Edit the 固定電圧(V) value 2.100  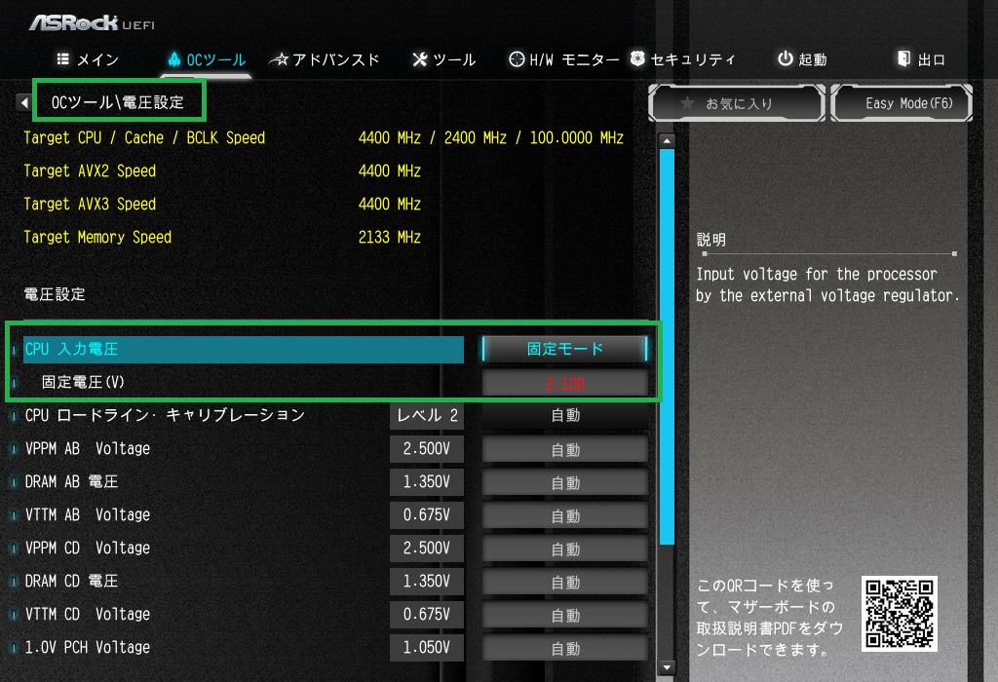click(x=564, y=384)
